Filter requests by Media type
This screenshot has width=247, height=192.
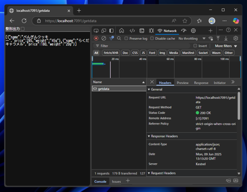173,53
